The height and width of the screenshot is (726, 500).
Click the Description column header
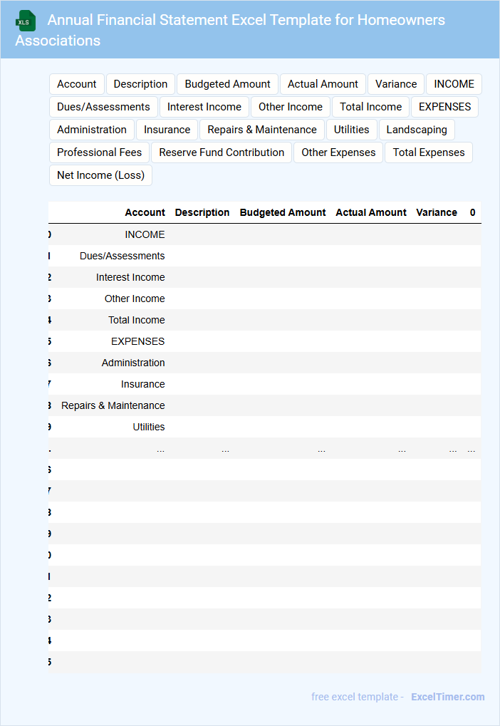202,212
